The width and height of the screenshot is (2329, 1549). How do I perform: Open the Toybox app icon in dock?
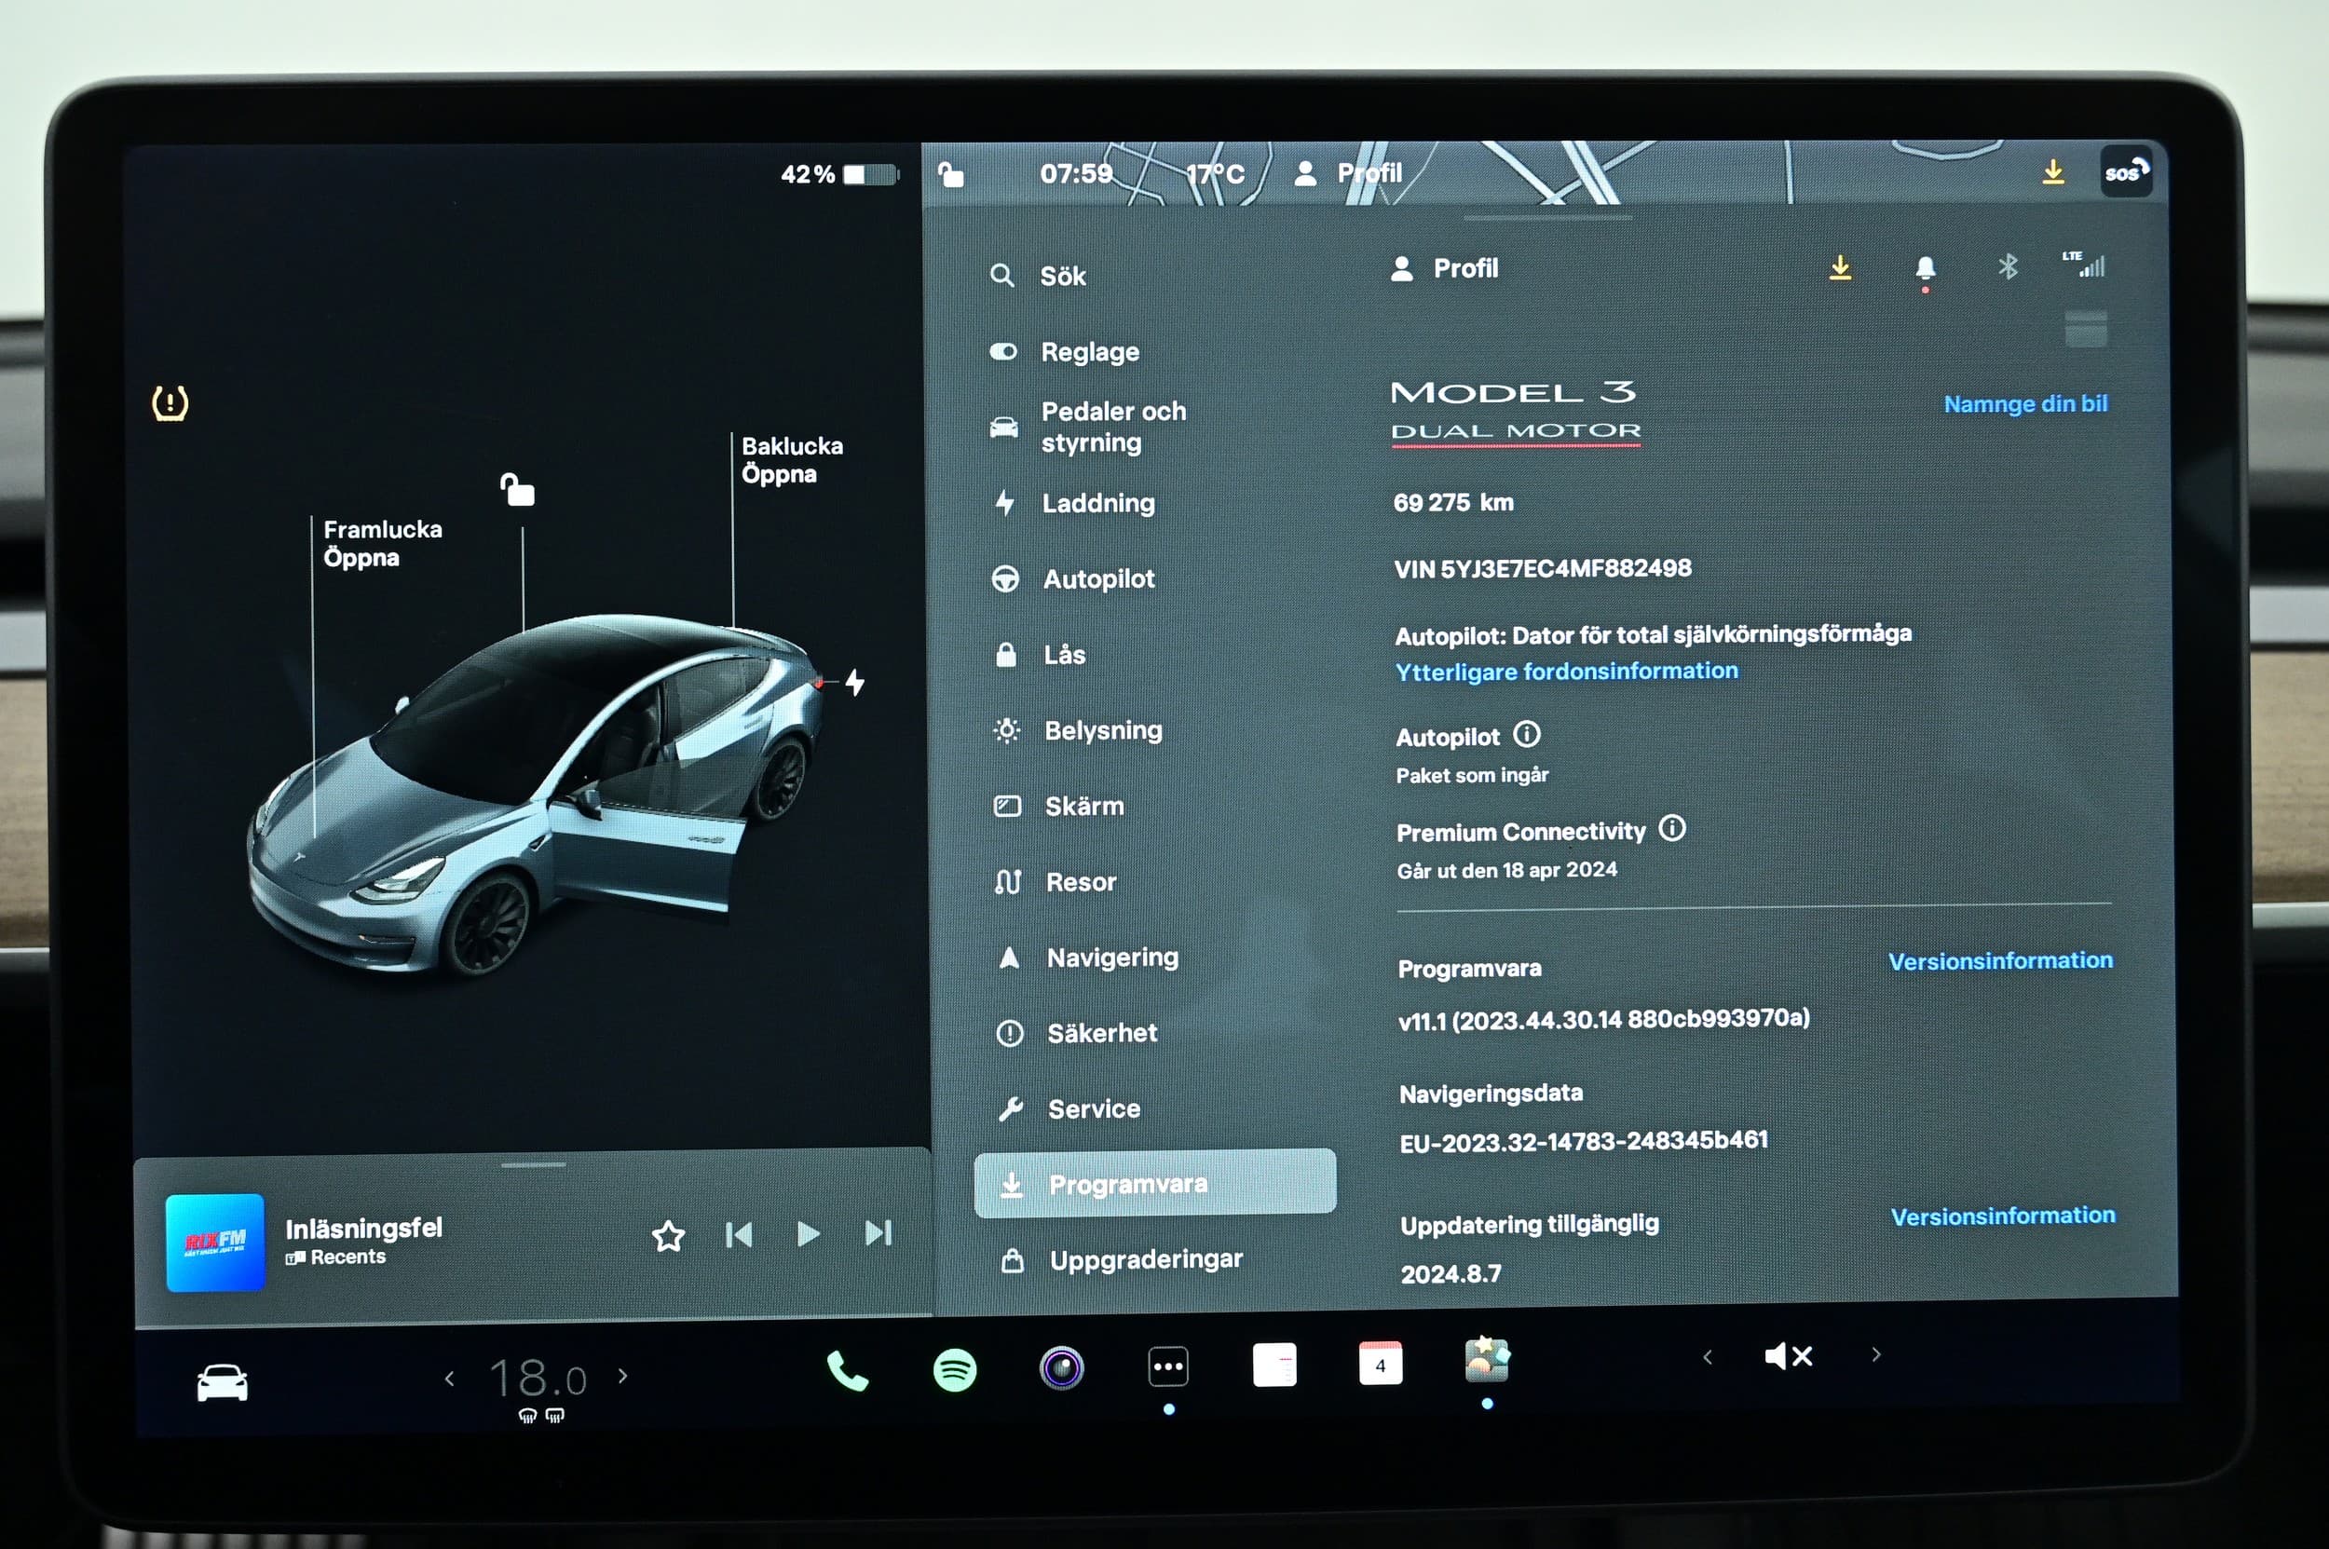point(1487,1359)
